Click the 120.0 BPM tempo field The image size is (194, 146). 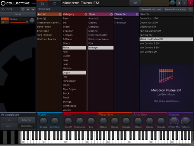coord(26,126)
